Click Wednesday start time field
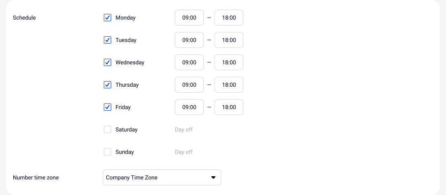 [189, 62]
